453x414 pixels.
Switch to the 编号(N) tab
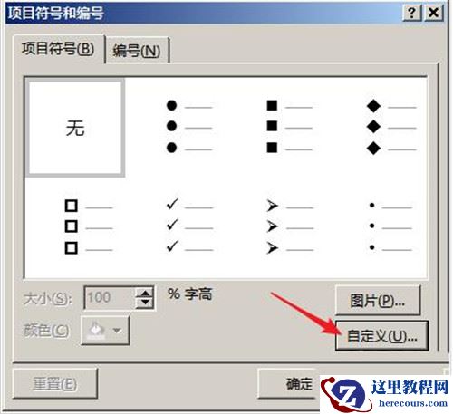click(x=137, y=51)
